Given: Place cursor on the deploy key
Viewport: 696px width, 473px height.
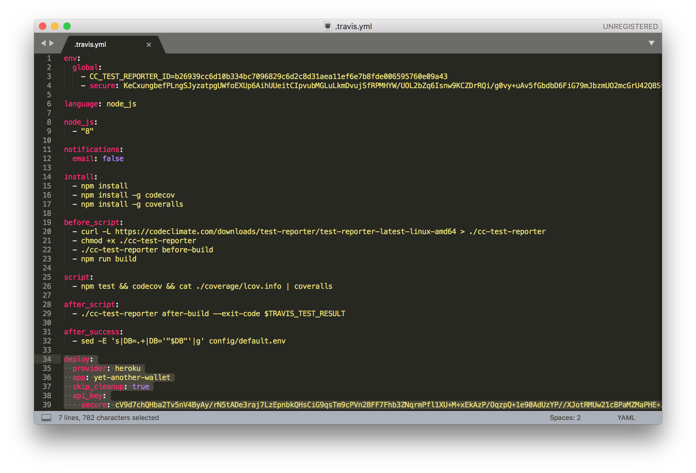Looking at the screenshot, I should click(77, 359).
